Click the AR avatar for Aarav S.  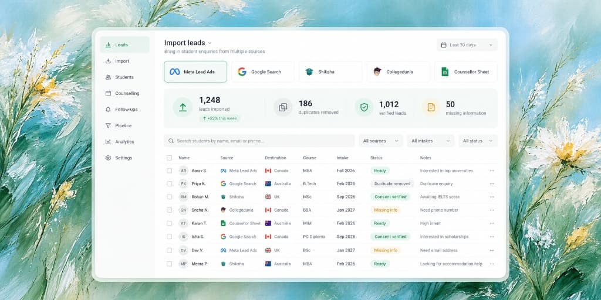184,171
